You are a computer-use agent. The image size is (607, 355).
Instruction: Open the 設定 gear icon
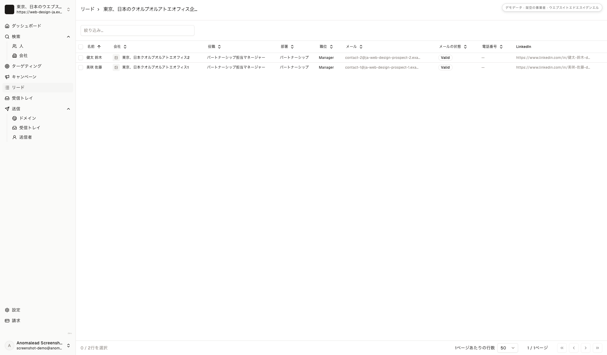7,310
